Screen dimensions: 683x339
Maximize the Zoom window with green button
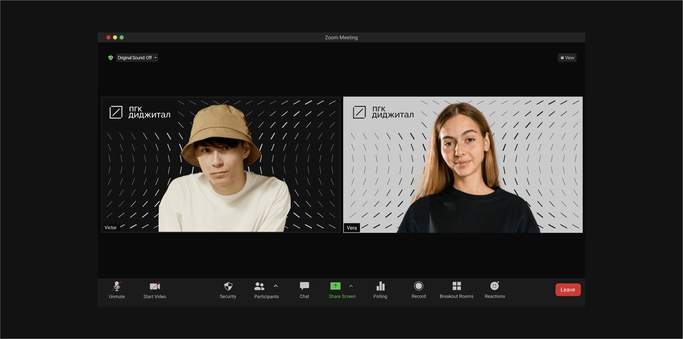122,37
